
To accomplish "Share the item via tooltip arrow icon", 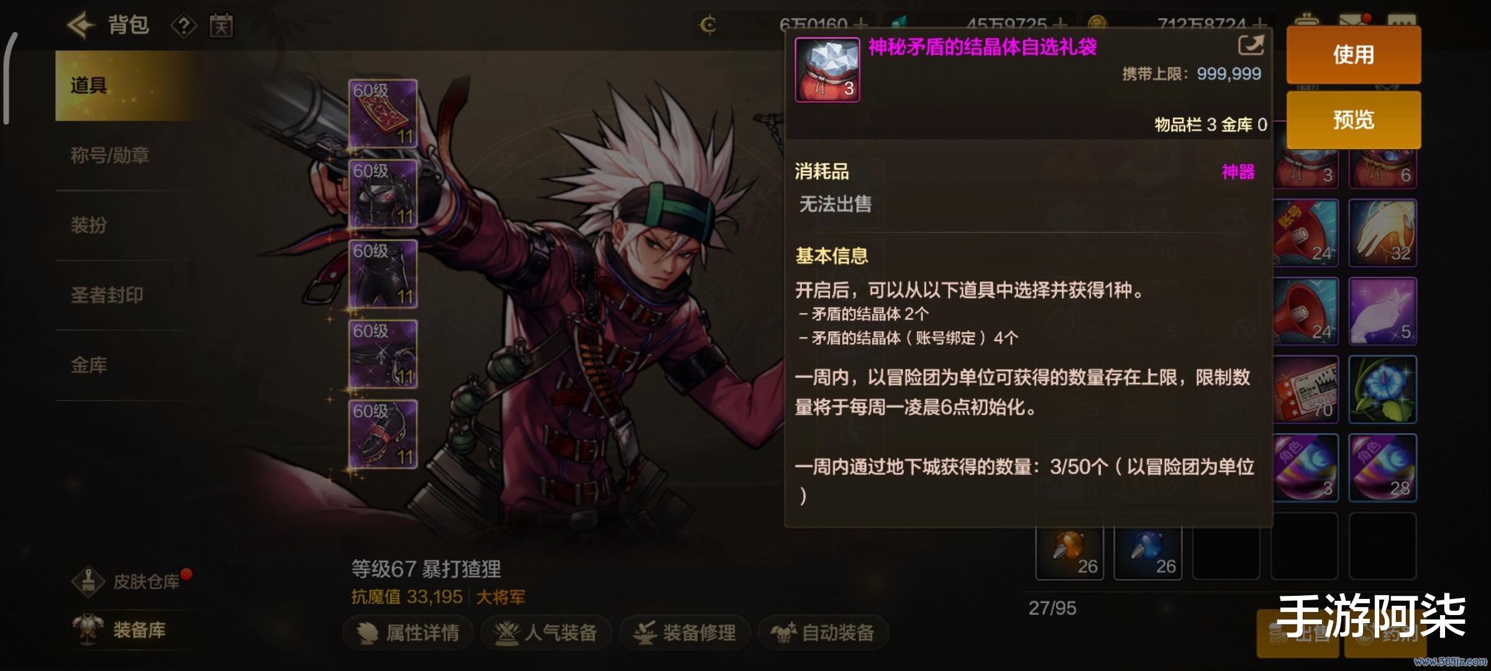I will 1251,45.
